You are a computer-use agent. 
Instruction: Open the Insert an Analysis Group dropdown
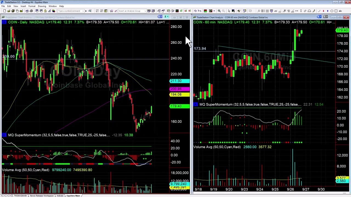coord(146,11)
